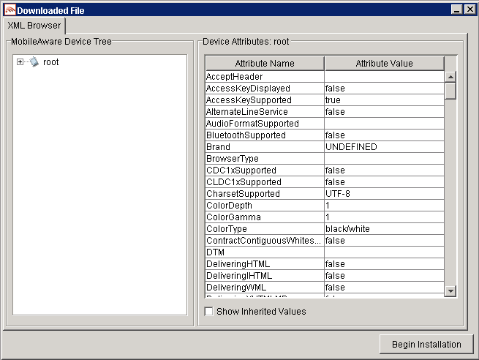Enable Show Inherited Values checkbox
This screenshot has width=479, height=360.
[x=209, y=312]
